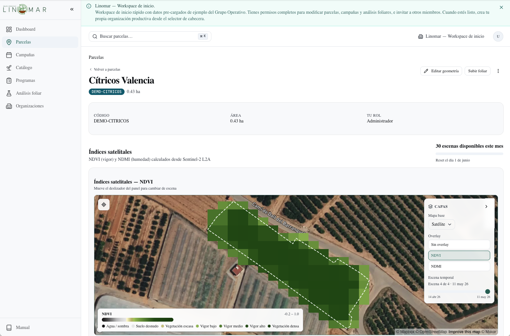
Task: Click the Vigor bajo legend entry
Action: (206, 326)
